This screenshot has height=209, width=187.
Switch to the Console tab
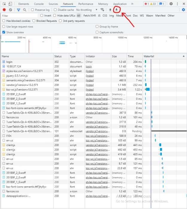(x=39, y=4)
